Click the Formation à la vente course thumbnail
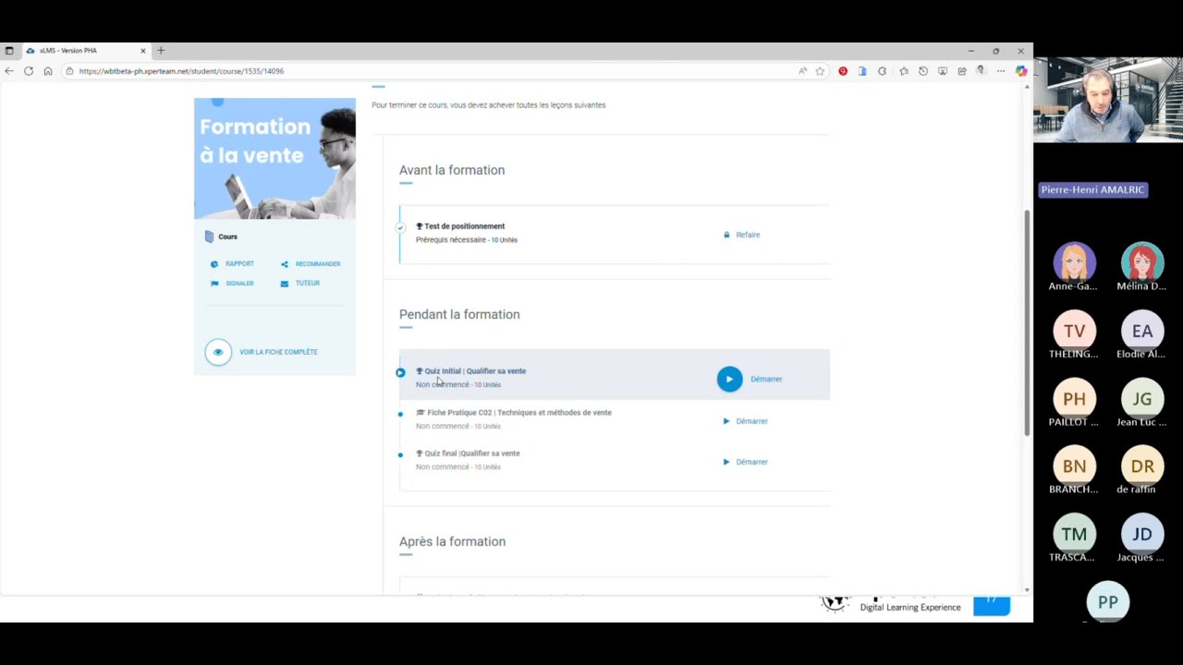This screenshot has height=665, width=1183. coord(274,158)
